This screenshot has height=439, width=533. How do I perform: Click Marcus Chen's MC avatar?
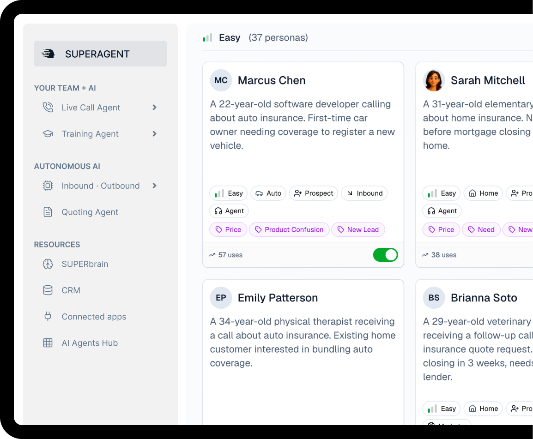tap(221, 80)
